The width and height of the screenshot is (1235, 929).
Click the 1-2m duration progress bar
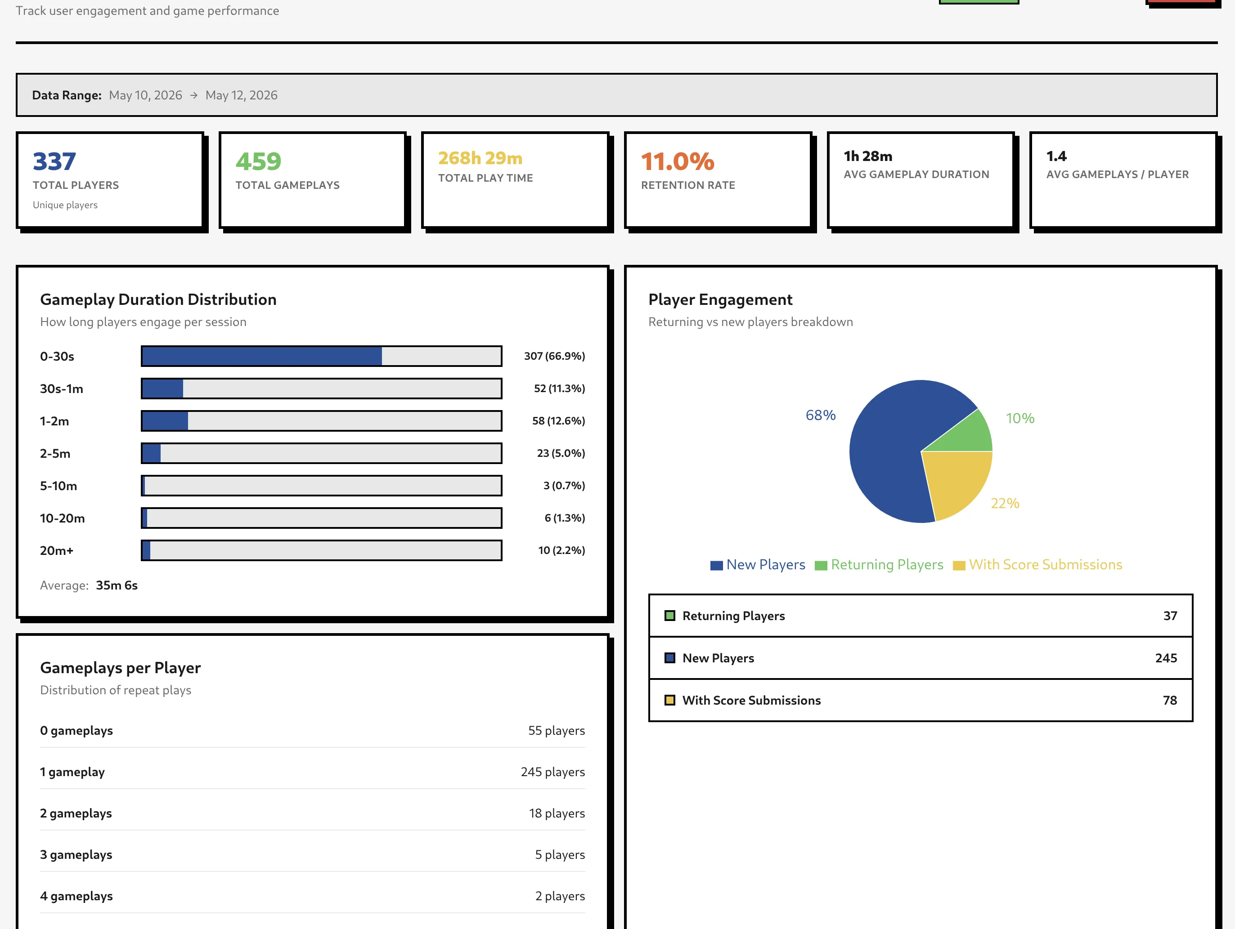click(x=321, y=421)
